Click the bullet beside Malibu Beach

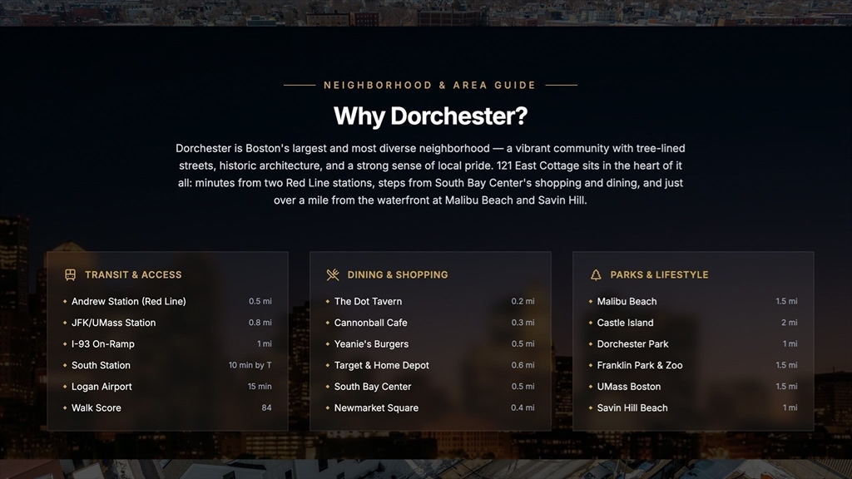pos(591,302)
